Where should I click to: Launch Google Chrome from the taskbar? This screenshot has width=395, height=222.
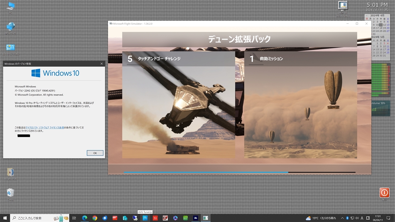pos(95,218)
